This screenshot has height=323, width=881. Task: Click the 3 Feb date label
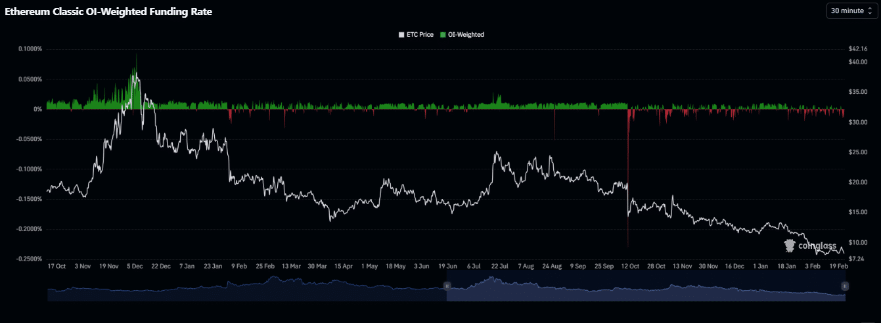pos(813,267)
